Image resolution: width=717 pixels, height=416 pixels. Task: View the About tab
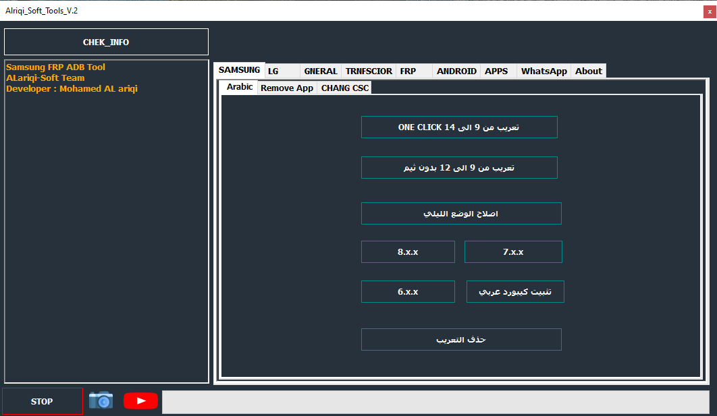[587, 71]
